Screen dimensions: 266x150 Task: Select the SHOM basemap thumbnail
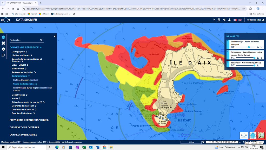[x=244, y=135]
